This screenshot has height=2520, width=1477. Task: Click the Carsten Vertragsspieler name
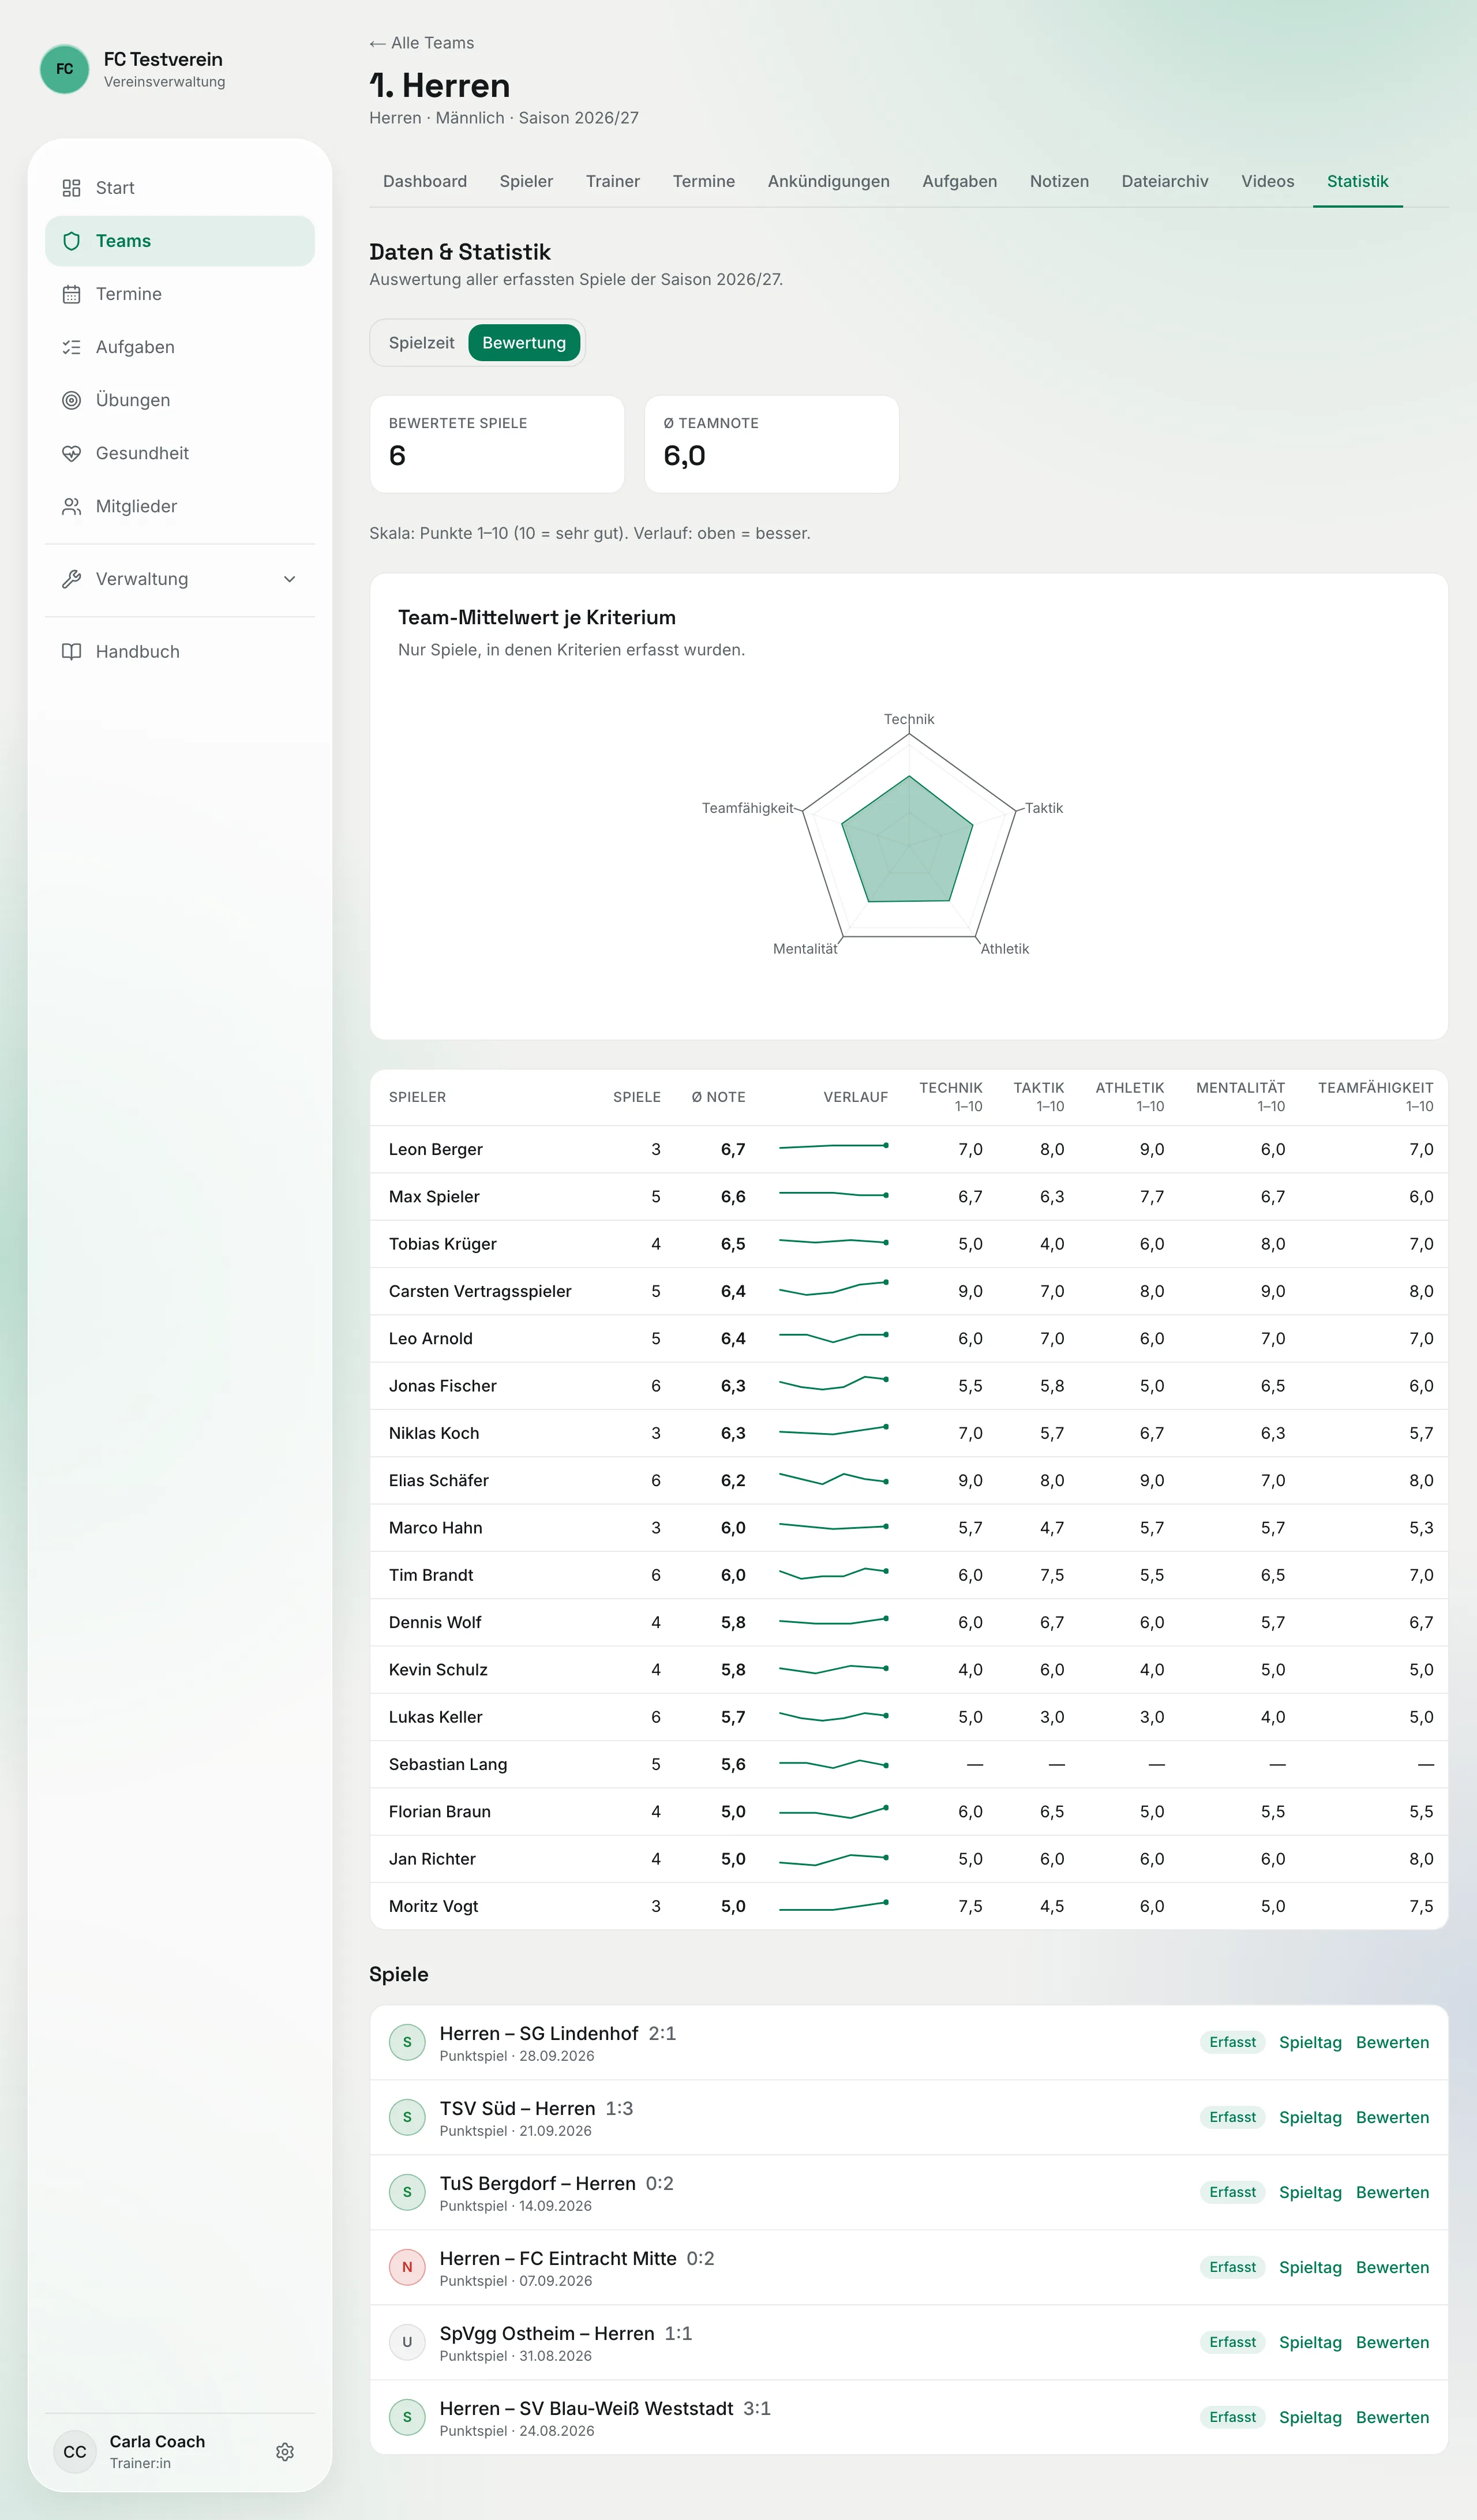click(x=480, y=1291)
